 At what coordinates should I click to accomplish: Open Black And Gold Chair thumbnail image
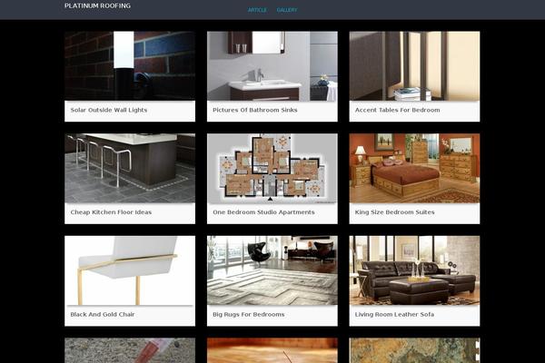click(x=130, y=270)
